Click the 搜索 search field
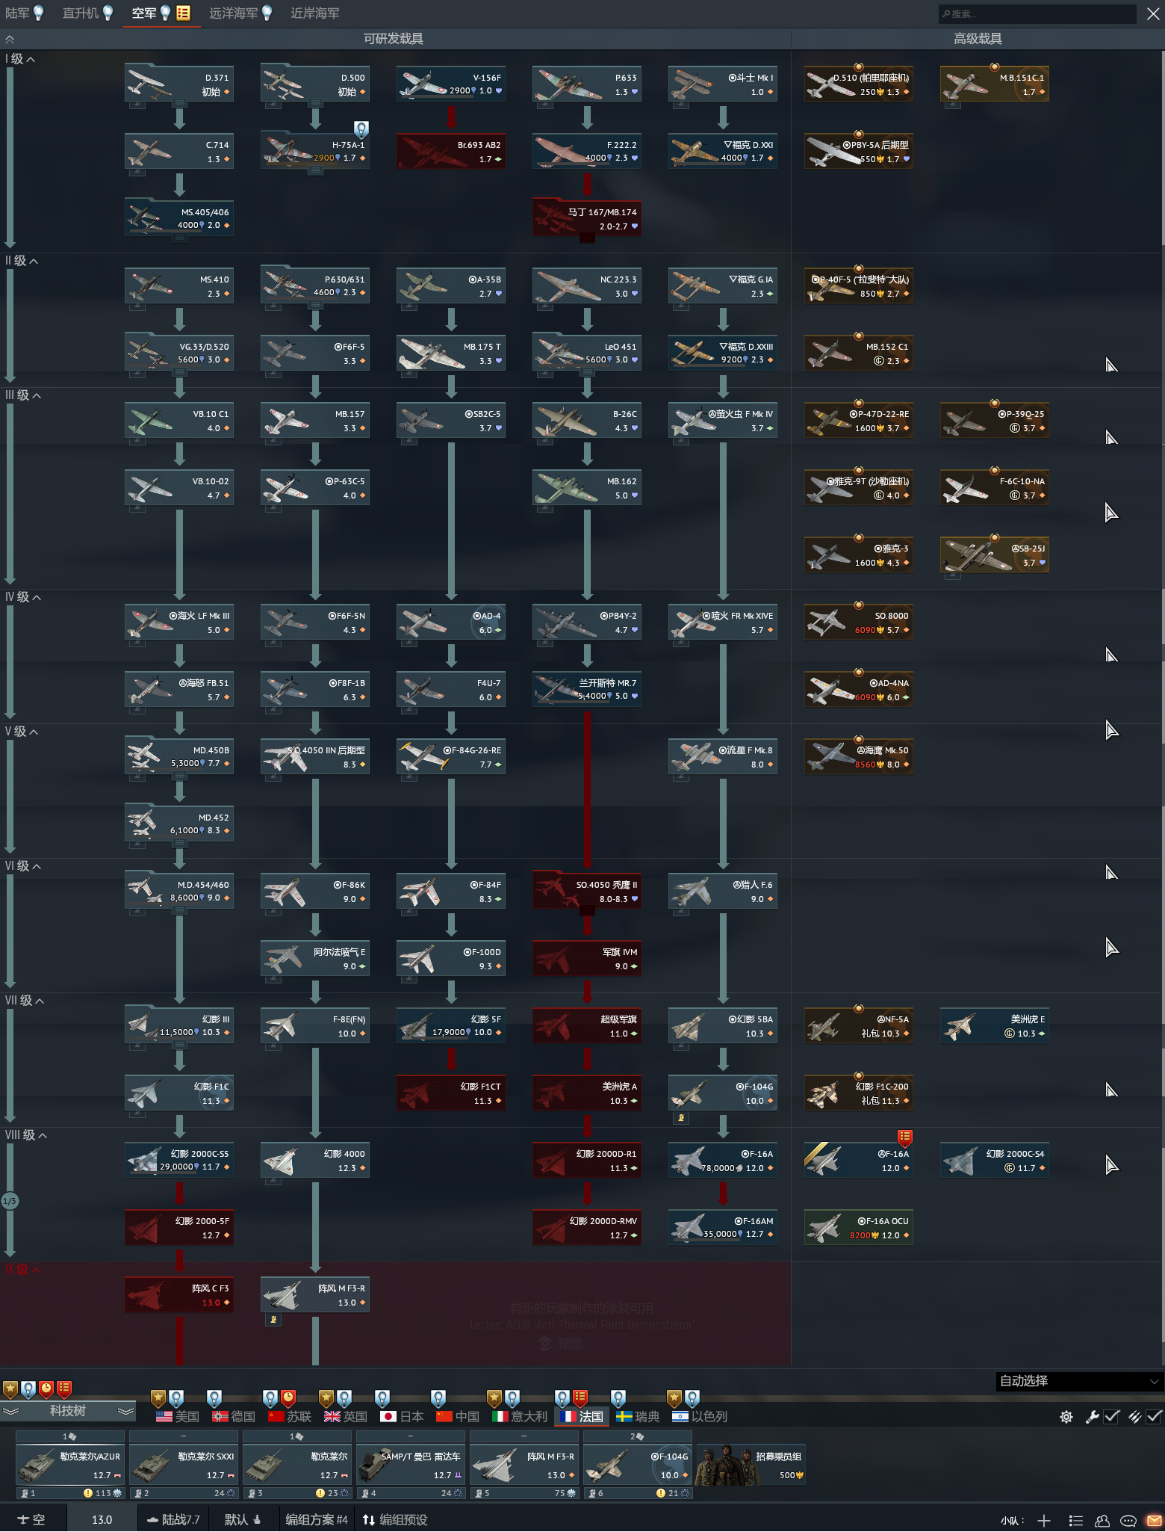 click(1038, 13)
